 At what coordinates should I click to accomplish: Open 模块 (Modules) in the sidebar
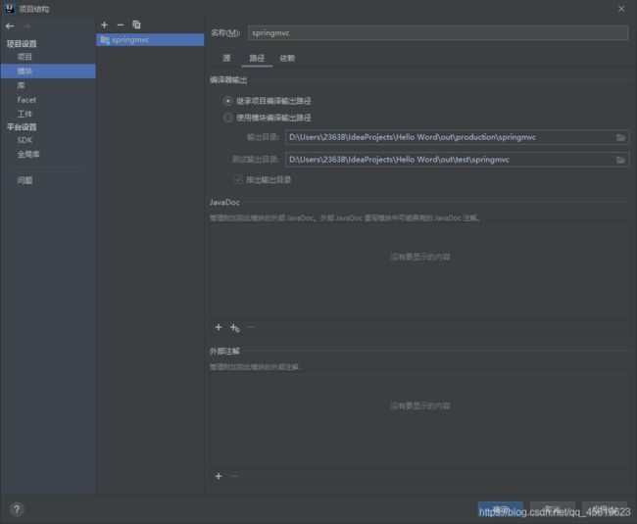click(48, 71)
